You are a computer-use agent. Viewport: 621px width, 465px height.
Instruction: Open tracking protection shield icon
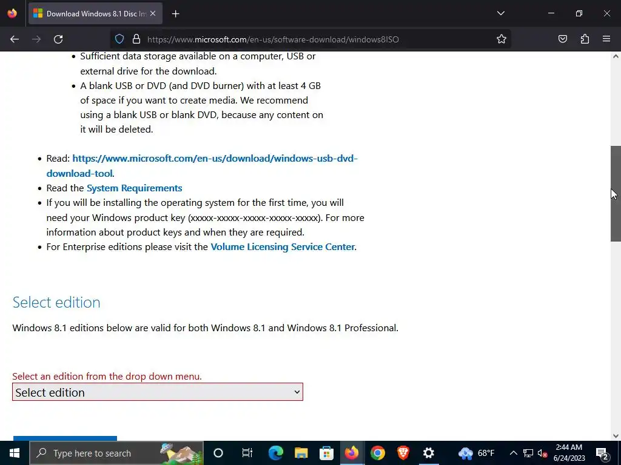tap(119, 39)
